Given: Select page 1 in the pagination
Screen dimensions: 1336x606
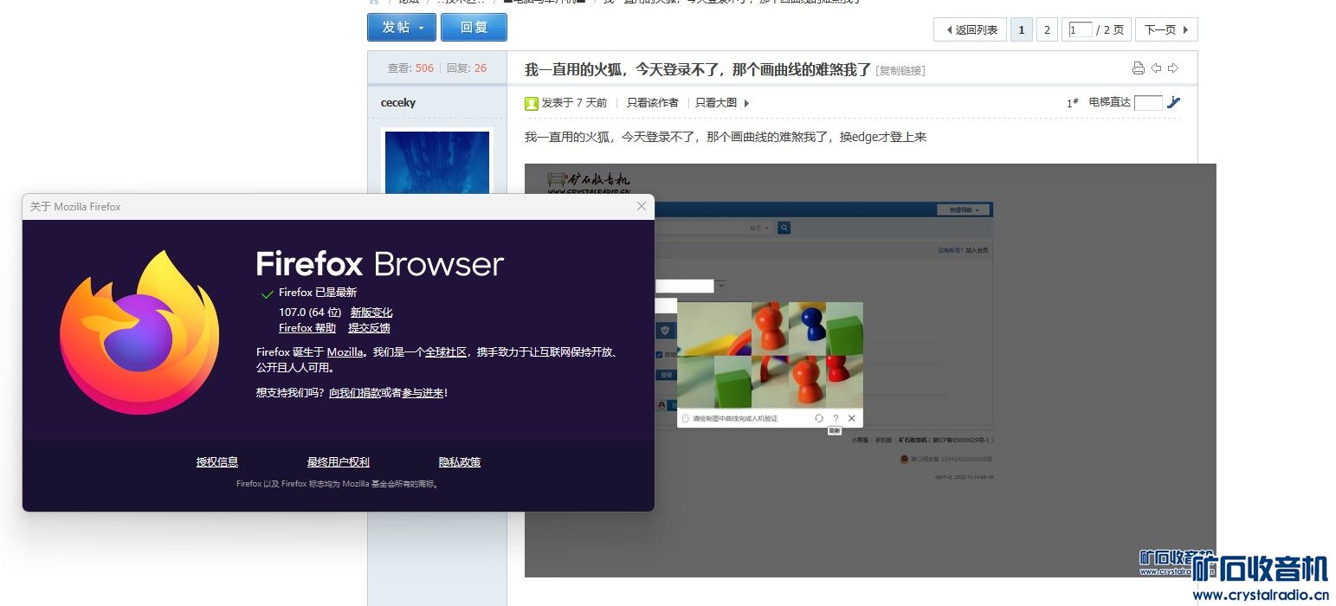Looking at the screenshot, I should (1021, 29).
